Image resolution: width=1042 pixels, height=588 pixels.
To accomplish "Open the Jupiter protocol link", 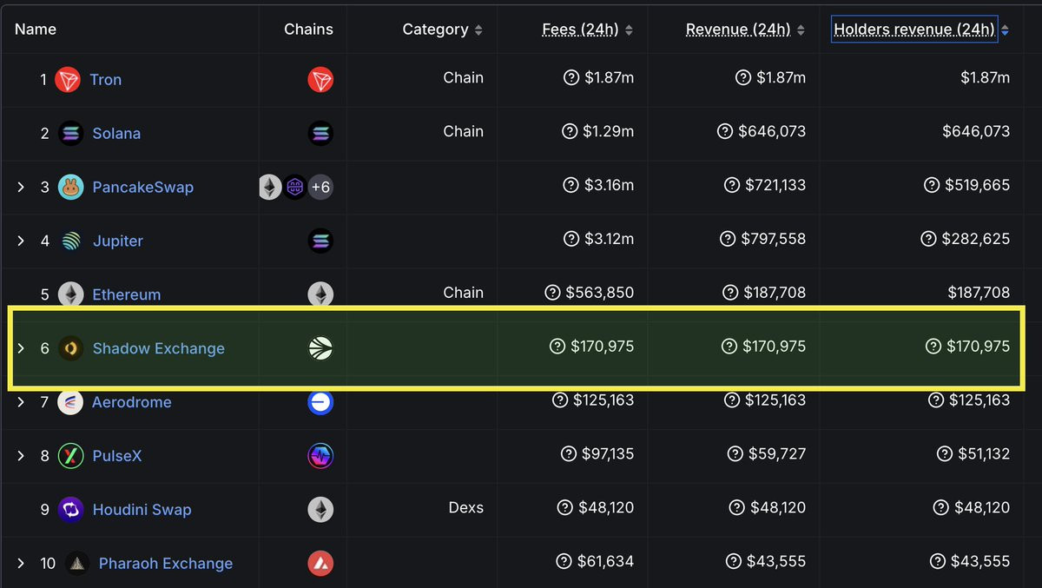I will (118, 241).
